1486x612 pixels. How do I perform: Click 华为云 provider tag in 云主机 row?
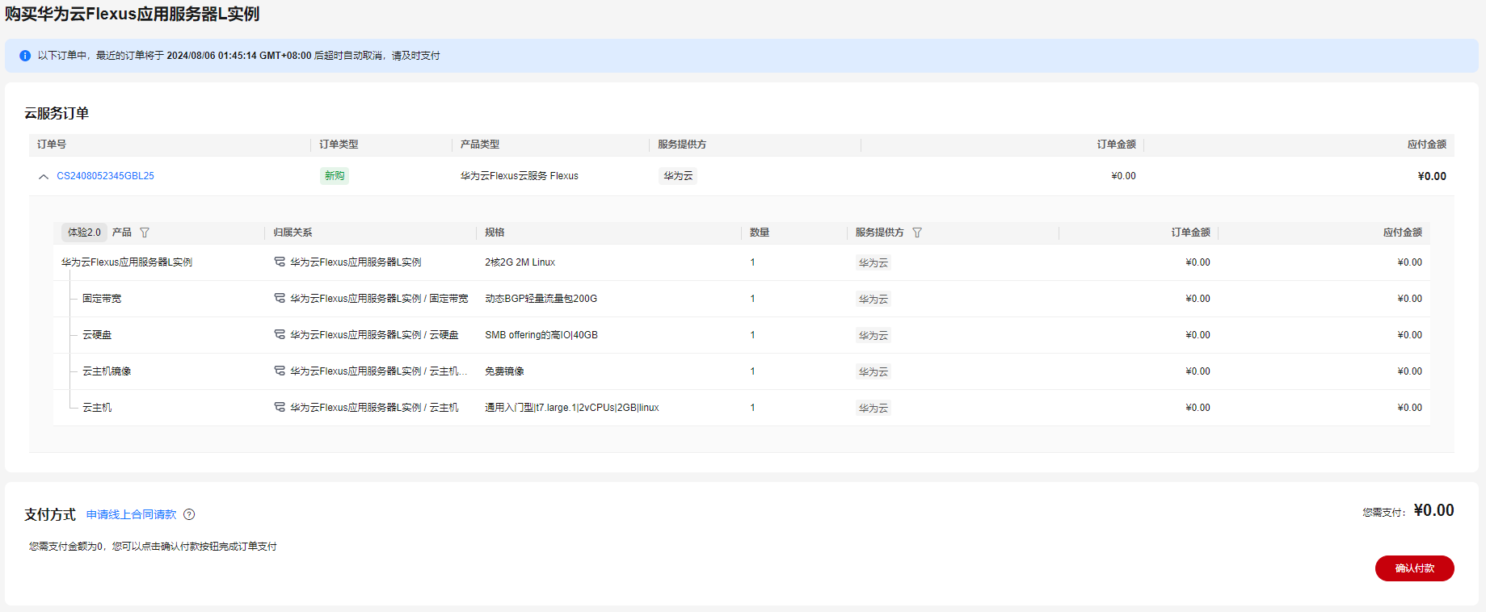873,408
